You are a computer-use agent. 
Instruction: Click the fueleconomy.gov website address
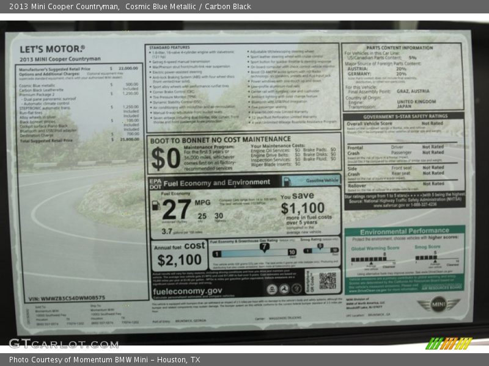coord(188,292)
